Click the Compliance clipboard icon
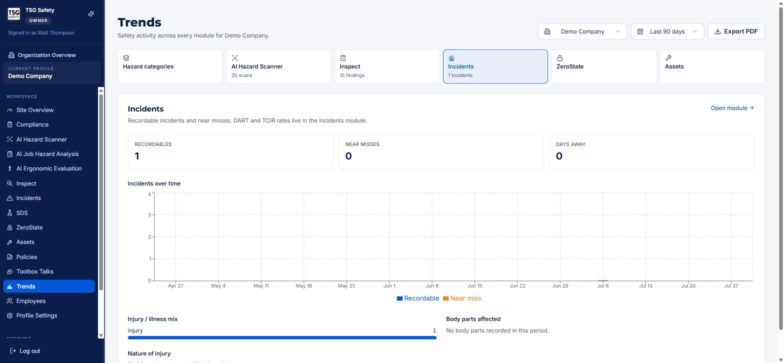The image size is (784, 363). (x=9, y=124)
